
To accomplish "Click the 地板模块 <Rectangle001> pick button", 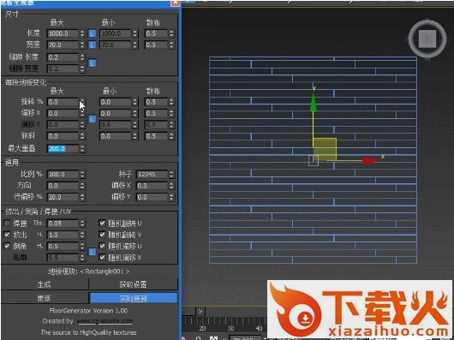I will tap(89, 271).
